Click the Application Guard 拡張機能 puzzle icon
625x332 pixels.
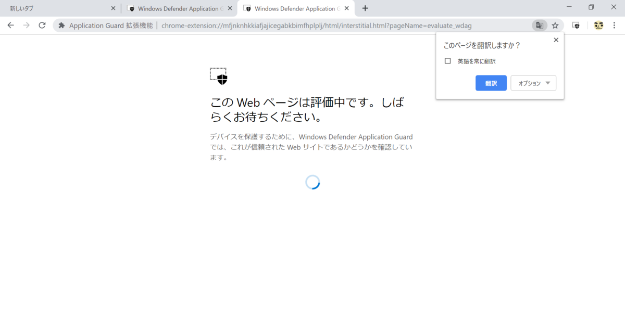point(61,25)
